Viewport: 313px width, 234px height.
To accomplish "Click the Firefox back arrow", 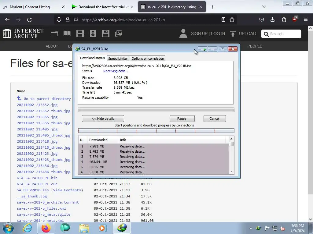I will coord(7,20).
